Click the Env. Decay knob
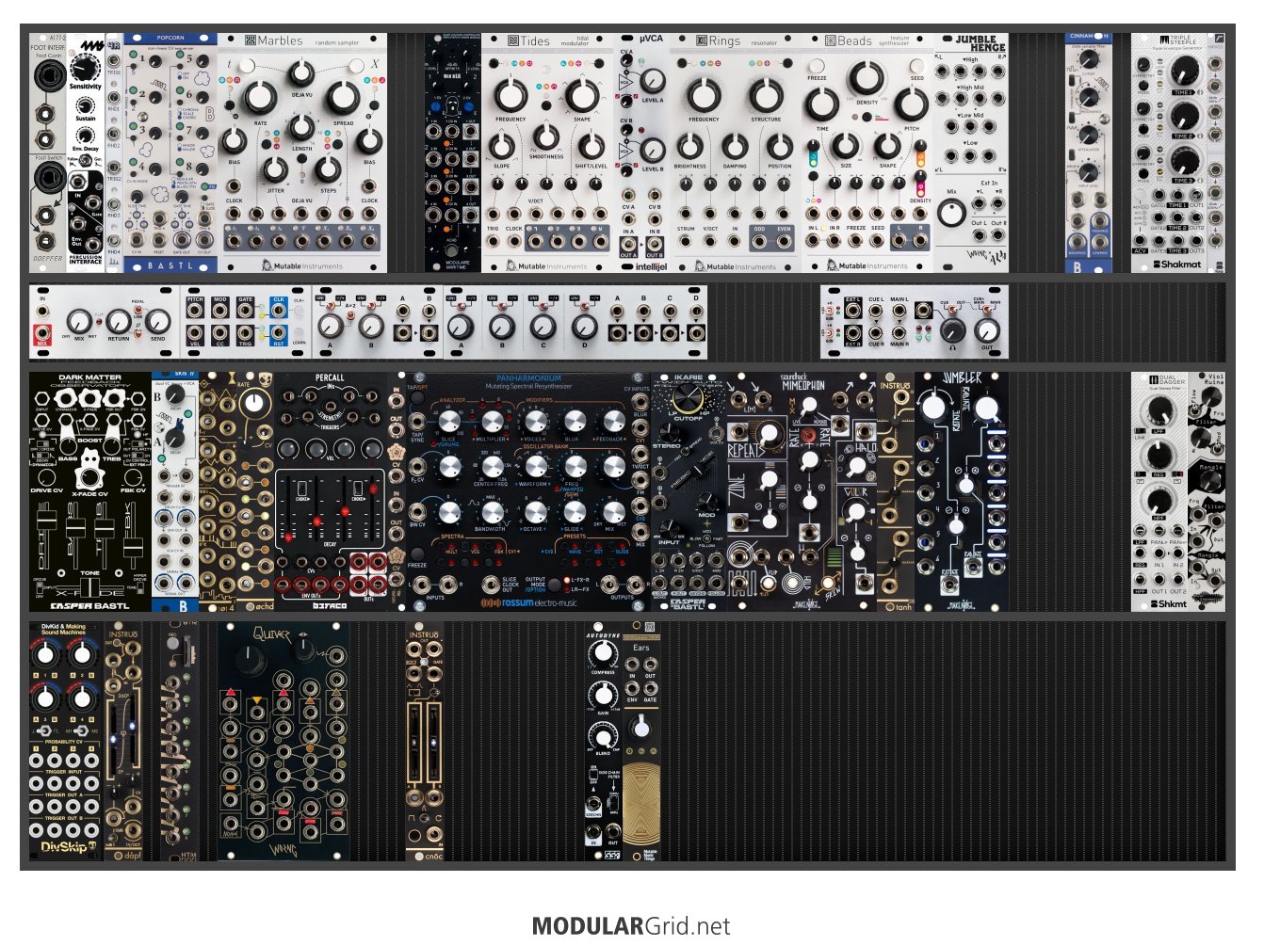 click(85, 135)
